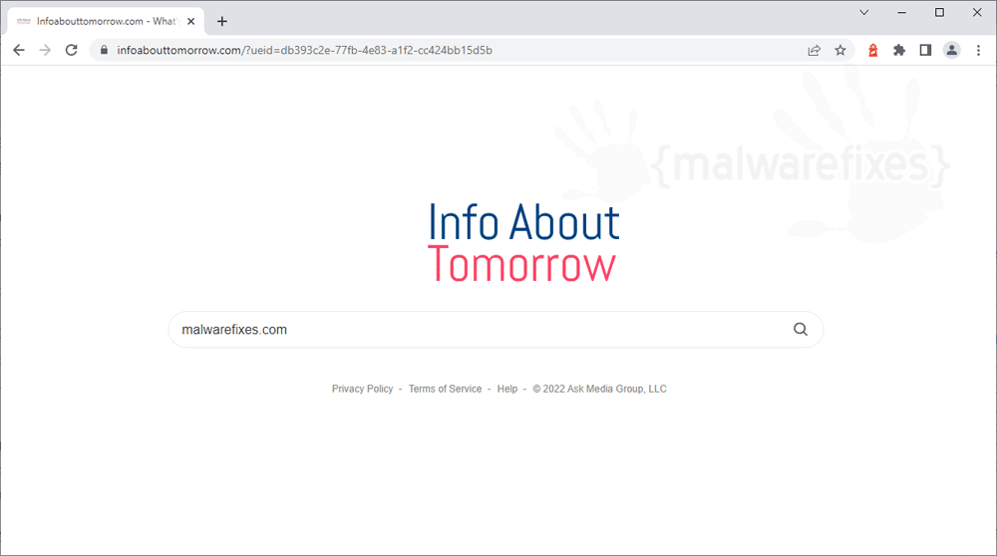The height and width of the screenshot is (556, 997).
Task: Close the Infoabouttomorrow.com tab
Action: pos(190,22)
